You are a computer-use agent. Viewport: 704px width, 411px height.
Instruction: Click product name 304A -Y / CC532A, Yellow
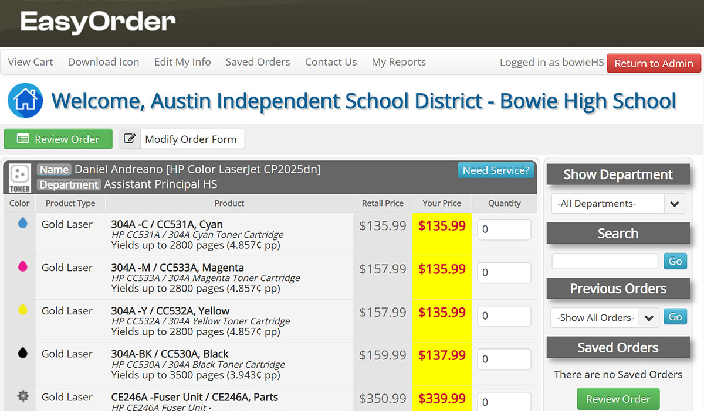(170, 311)
